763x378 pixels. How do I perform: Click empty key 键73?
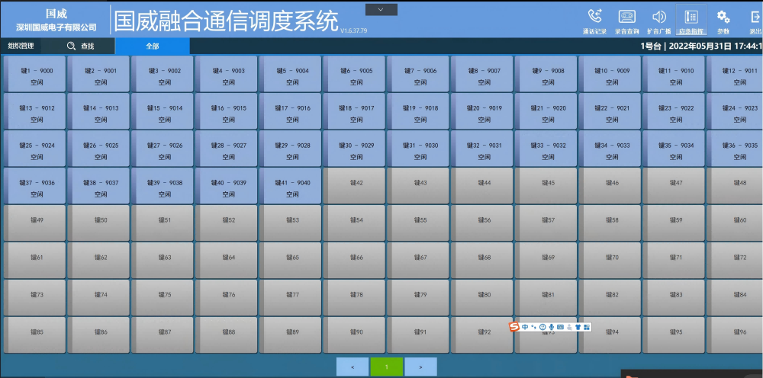[34, 298]
